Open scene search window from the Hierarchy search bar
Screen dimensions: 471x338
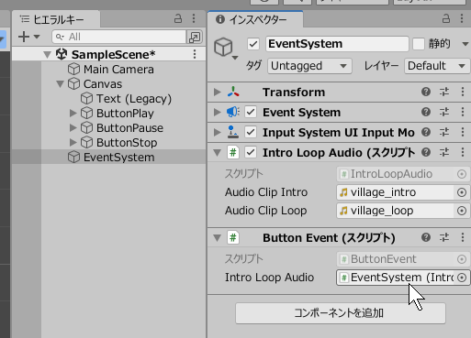(195, 37)
